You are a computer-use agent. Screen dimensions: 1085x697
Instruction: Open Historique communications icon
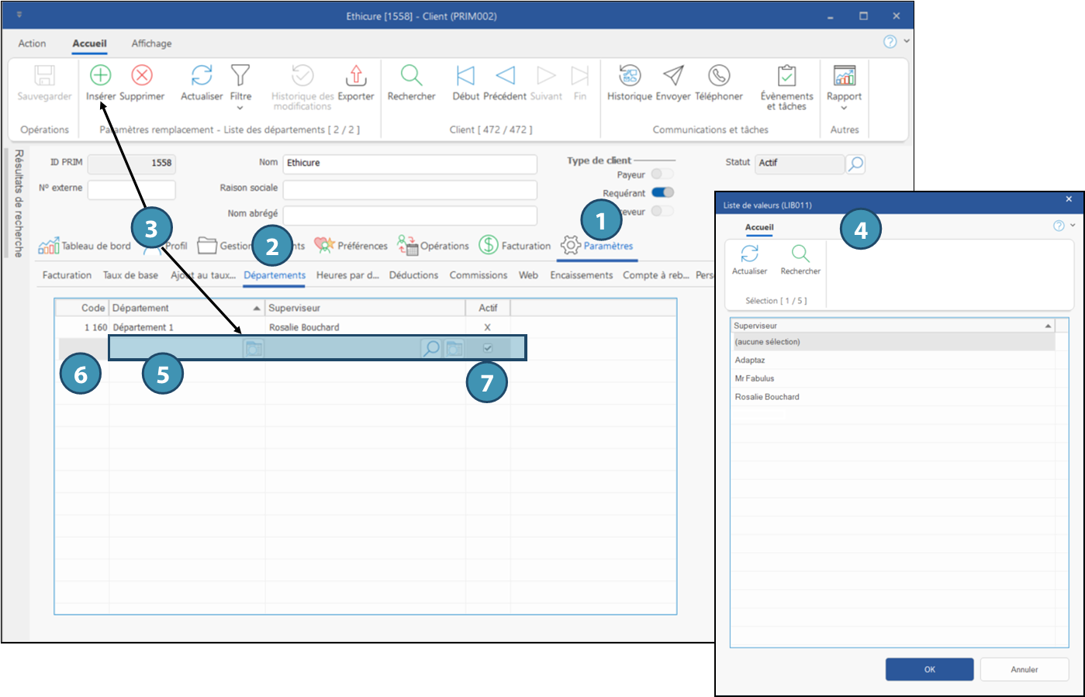click(630, 75)
